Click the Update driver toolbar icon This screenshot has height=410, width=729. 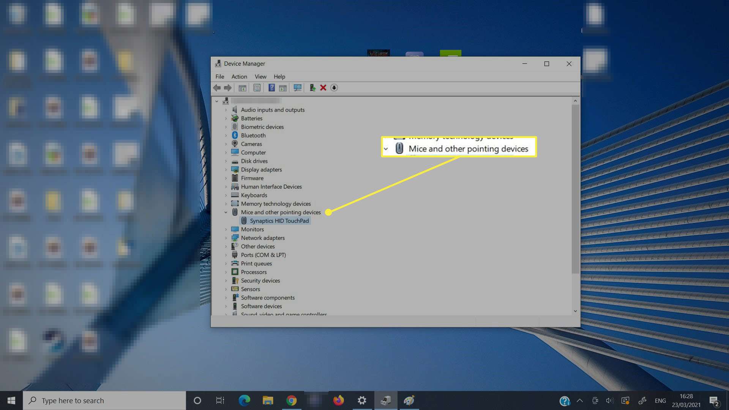coord(312,88)
